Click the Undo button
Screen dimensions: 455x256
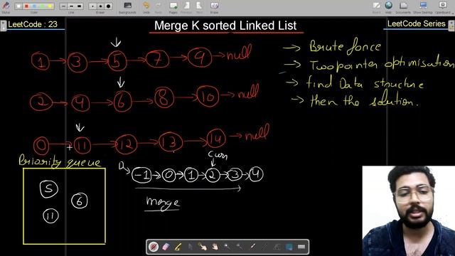click(x=146, y=7)
